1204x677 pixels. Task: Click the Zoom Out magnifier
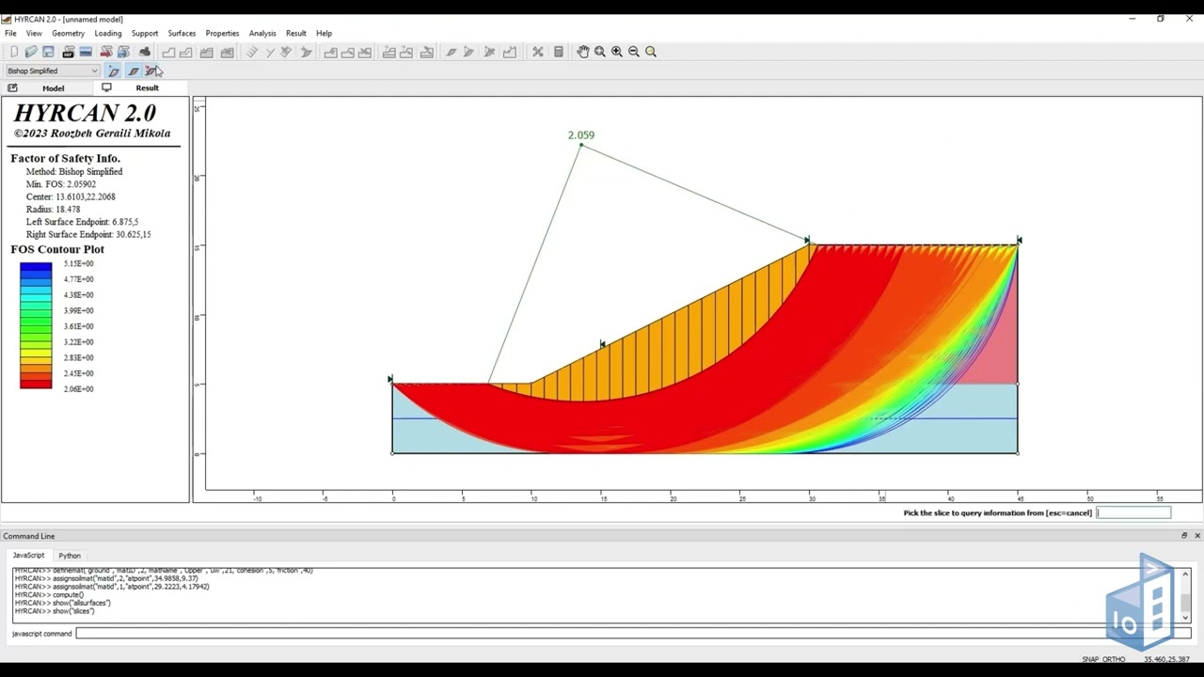click(x=634, y=52)
